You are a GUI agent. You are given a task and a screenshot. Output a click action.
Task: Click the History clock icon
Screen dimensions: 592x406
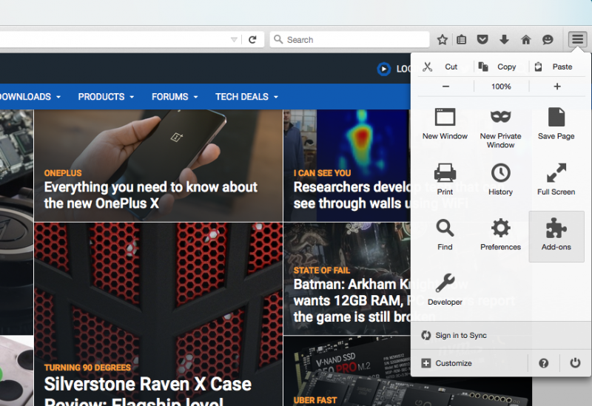[x=500, y=174]
